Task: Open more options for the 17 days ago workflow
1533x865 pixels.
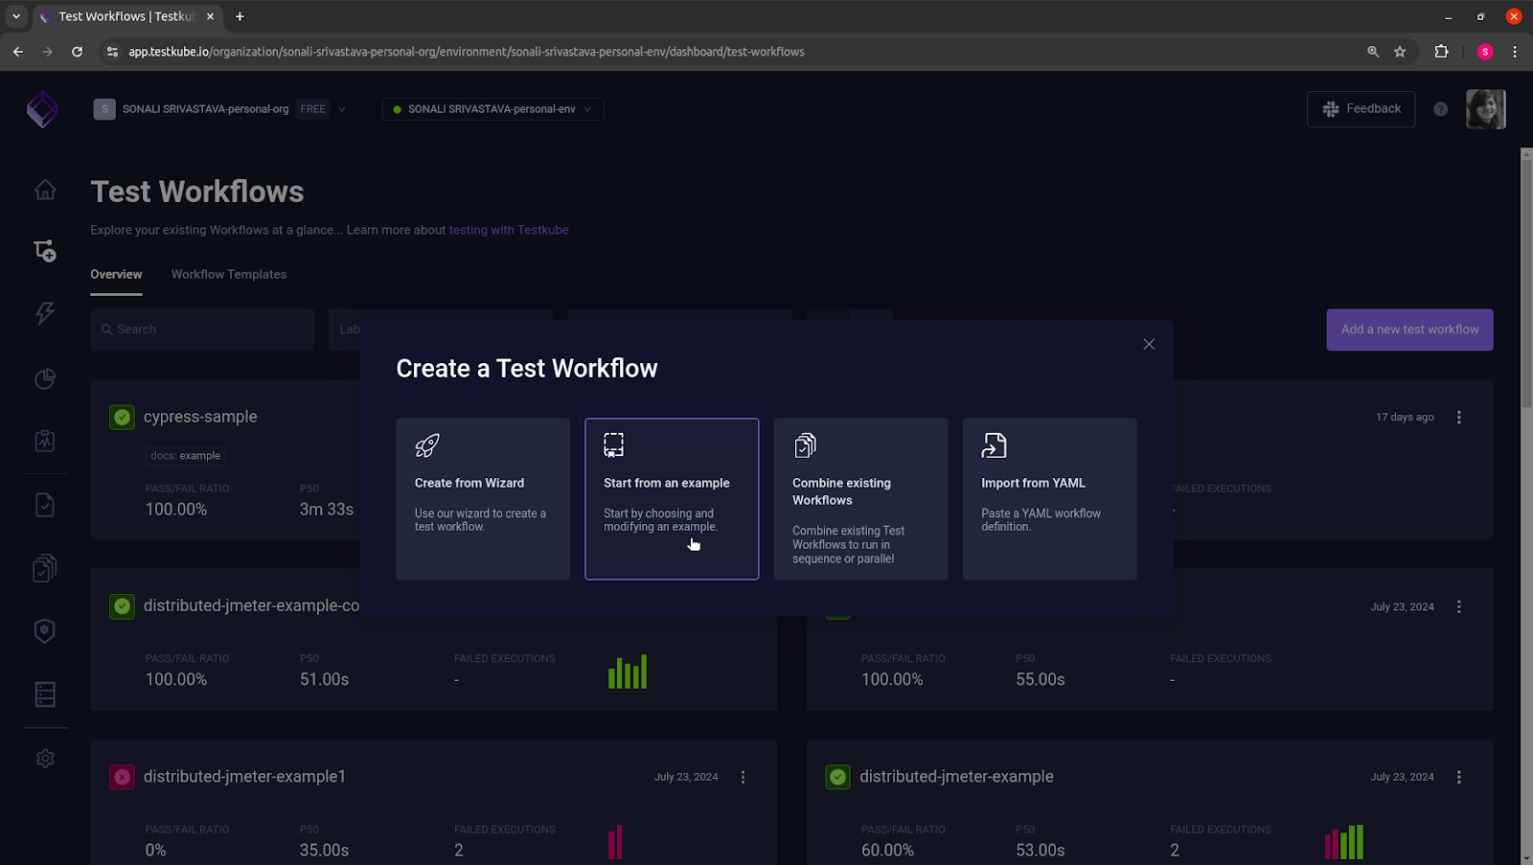Action: point(1459,418)
